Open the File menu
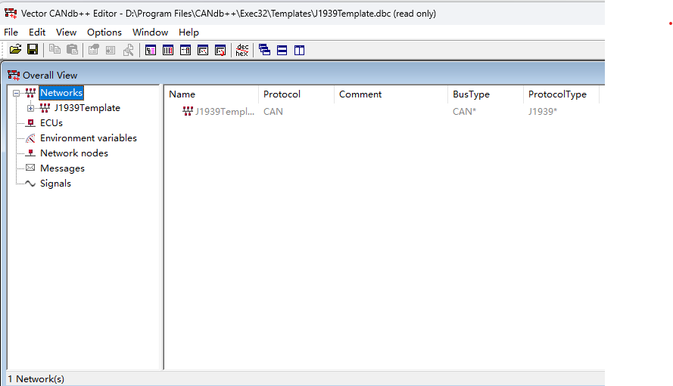673x386 pixels. pos(11,32)
